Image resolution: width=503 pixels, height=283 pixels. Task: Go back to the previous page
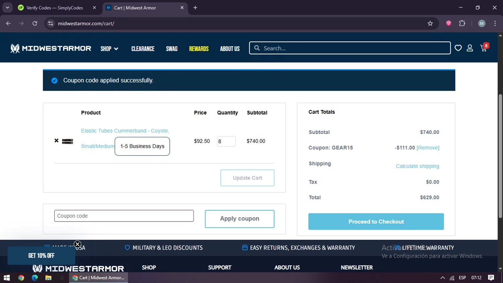[x=8, y=23]
